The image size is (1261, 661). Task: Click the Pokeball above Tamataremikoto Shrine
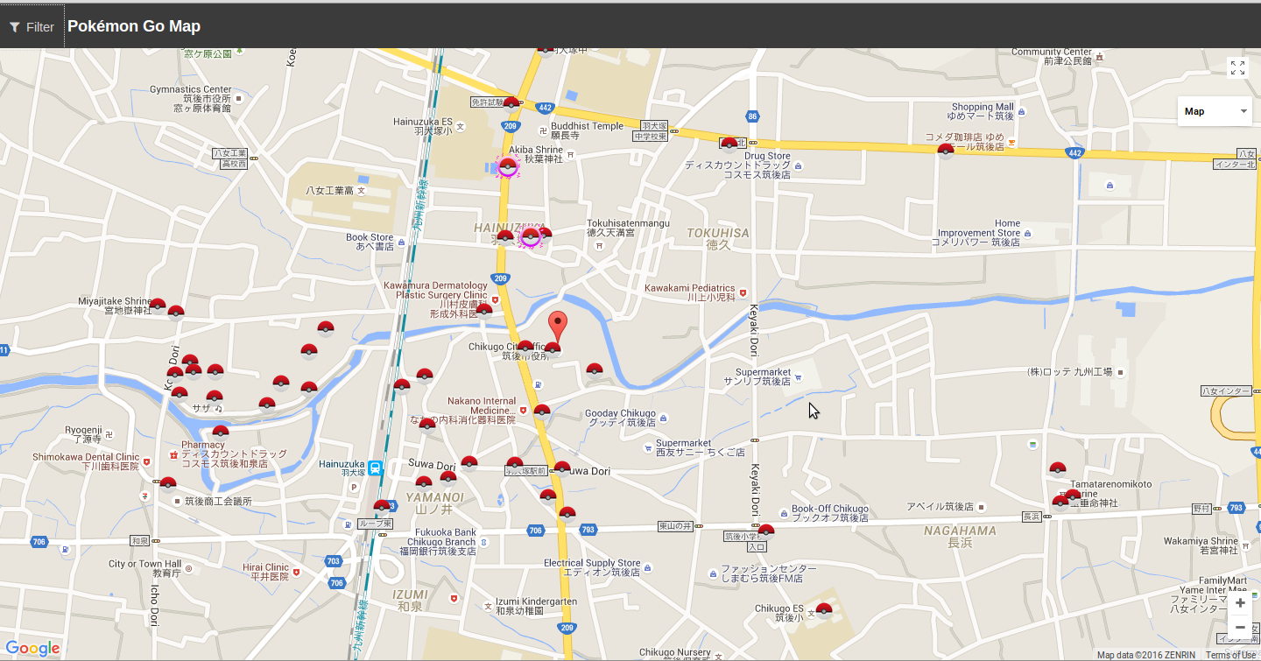1058,468
